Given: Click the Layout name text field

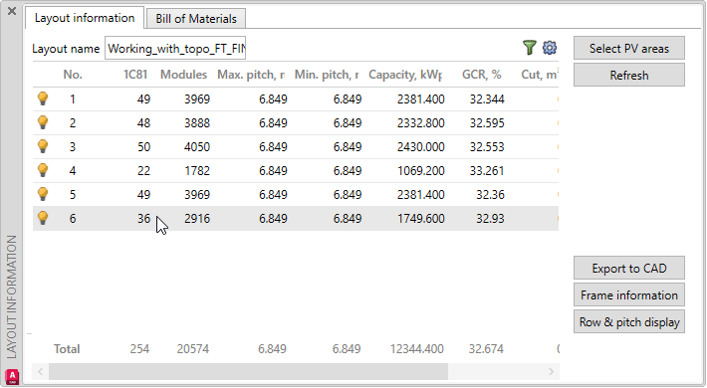Looking at the screenshot, I should pos(175,48).
